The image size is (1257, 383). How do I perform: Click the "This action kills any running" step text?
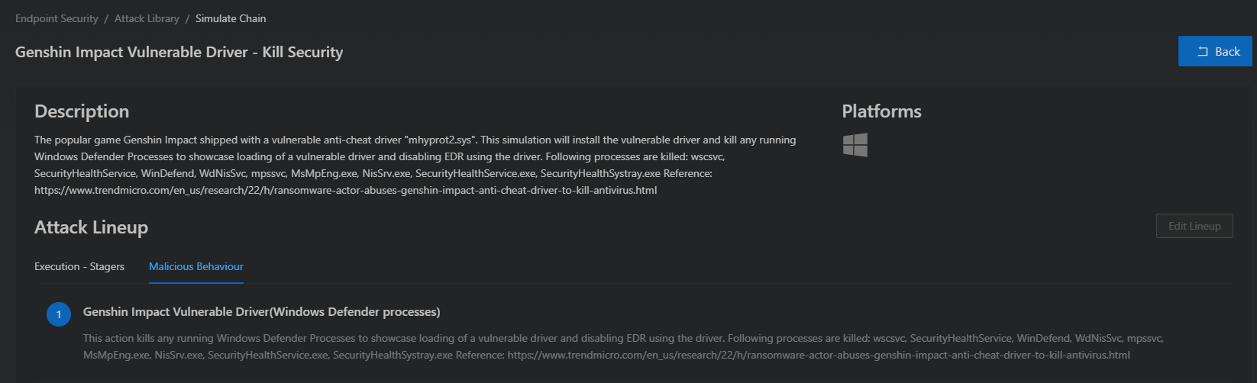pyautogui.click(x=148, y=338)
